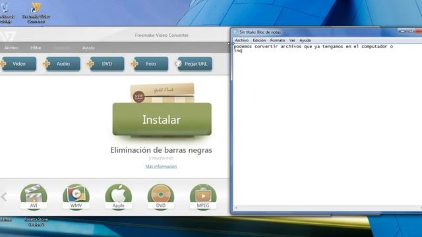The width and height of the screenshot is (422, 237).
Task: Add a video file with Video button
Action: pos(18,64)
